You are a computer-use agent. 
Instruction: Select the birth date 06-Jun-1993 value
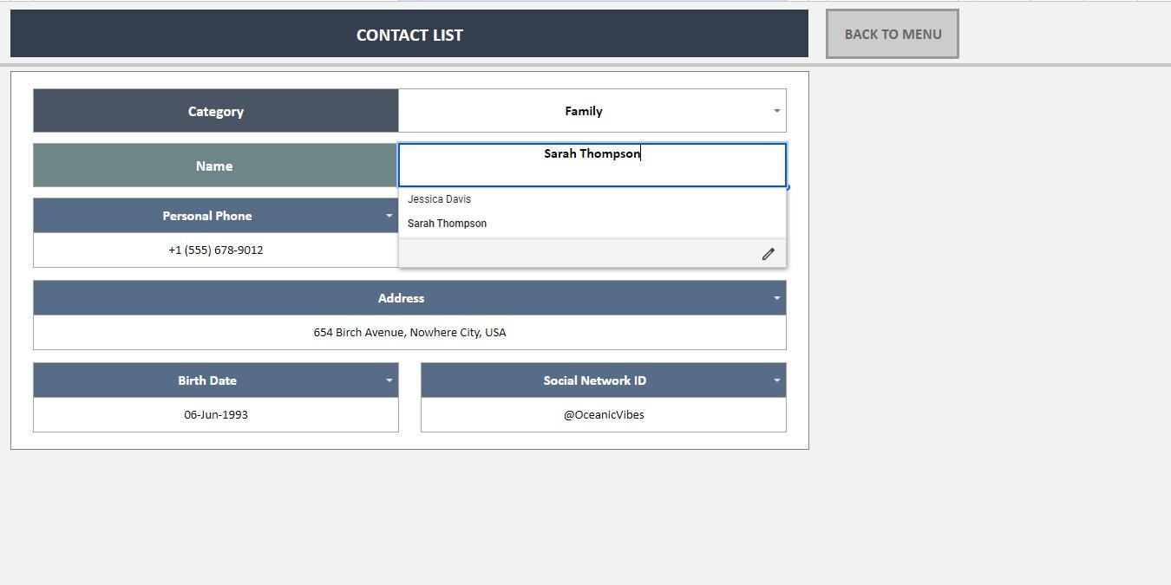coord(215,414)
